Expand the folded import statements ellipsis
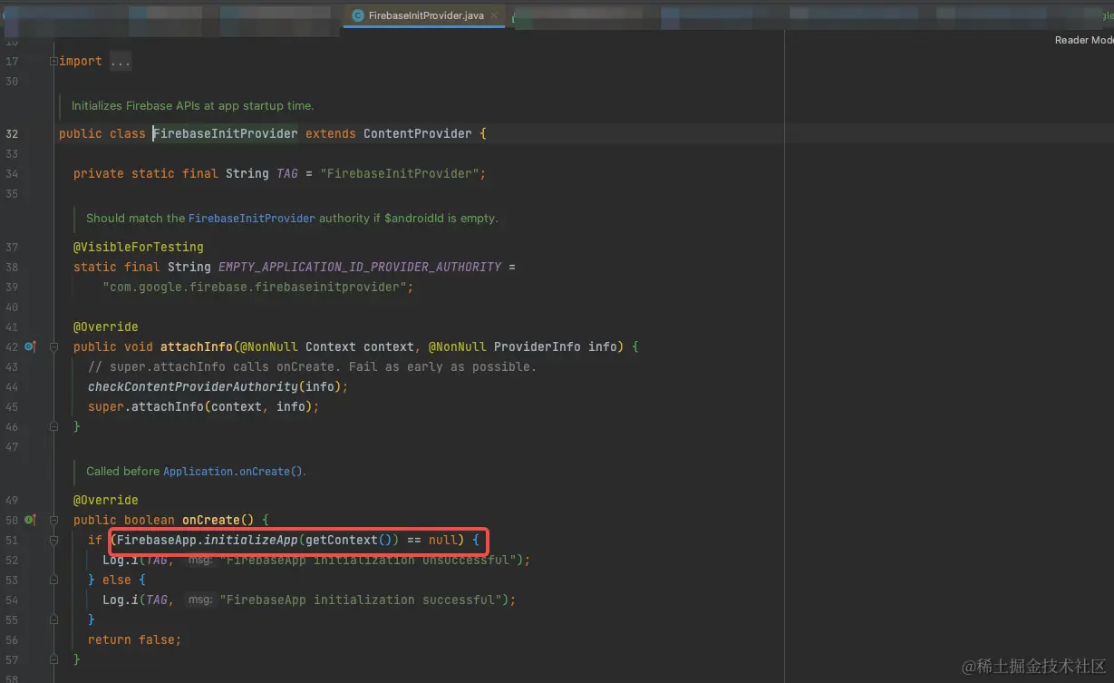The height and width of the screenshot is (683, 1114). pyautogui.click(x=121, y=61)
